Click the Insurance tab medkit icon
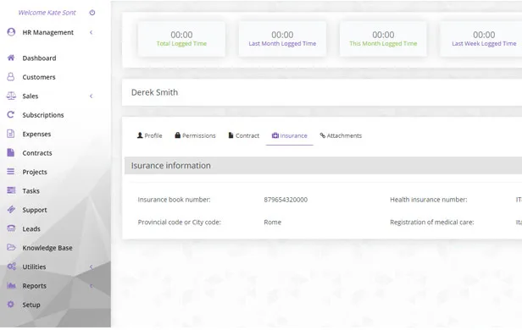 pos(275,135)
